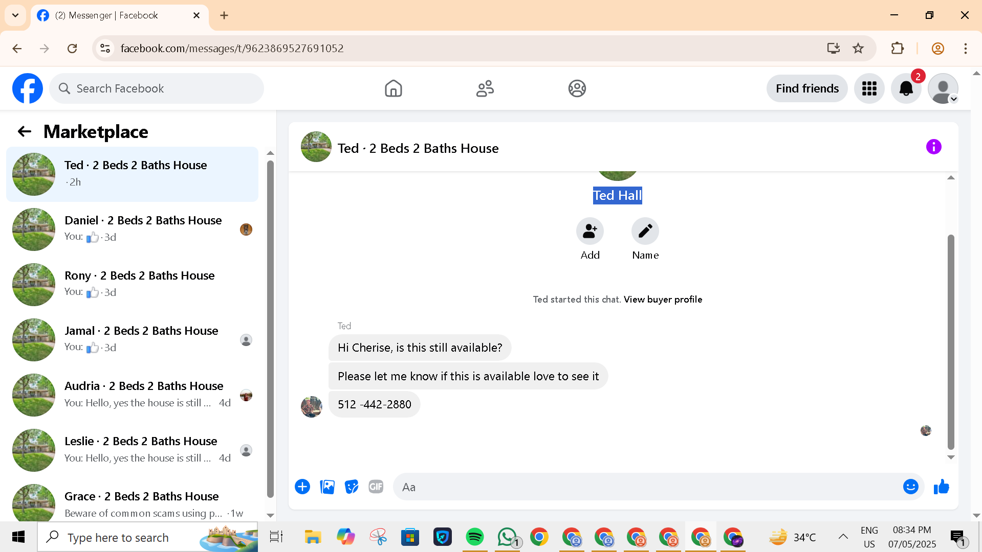Open View buyer profile link
The width and height of the screenshot is (982, 552).
pos(663,300)
